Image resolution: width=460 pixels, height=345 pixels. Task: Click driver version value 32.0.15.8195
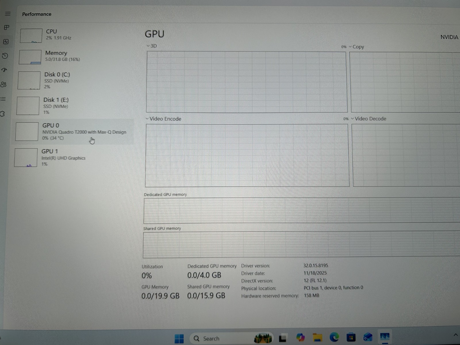point(316,265)
